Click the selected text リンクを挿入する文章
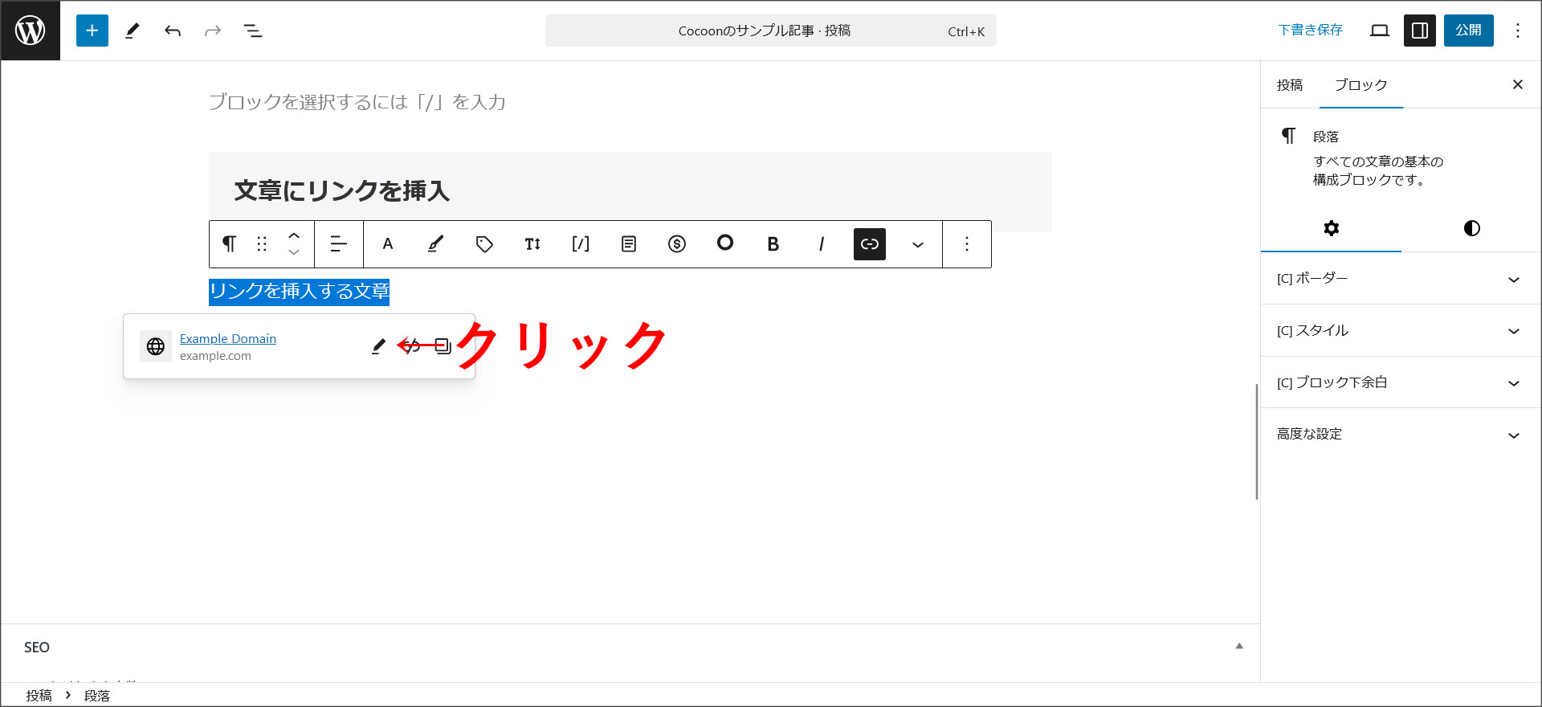This screenshot has width=1542, height=707. 299,292
